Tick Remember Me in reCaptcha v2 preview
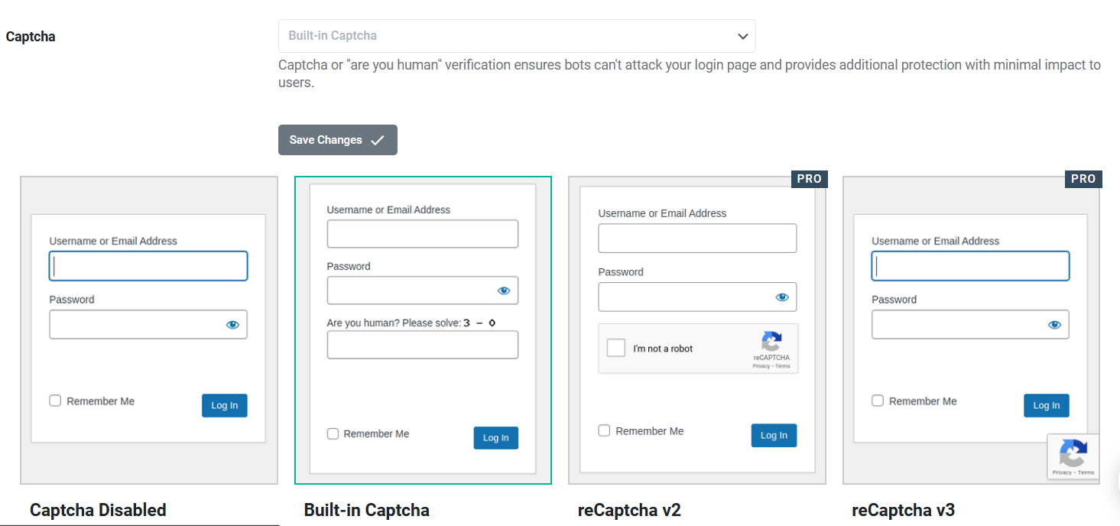The height and width of the screenshot is (526, 1120). 604,430
